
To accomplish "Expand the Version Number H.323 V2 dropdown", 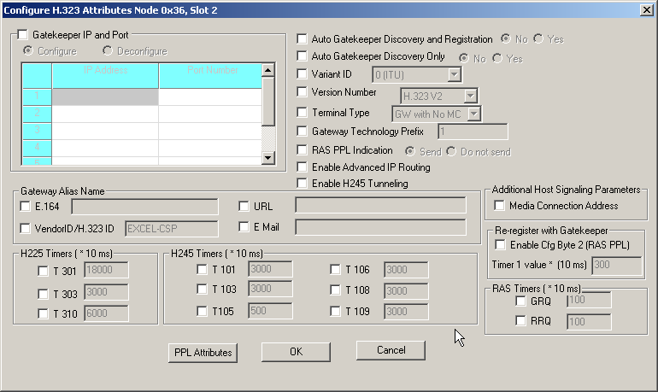I will [470, 95].
